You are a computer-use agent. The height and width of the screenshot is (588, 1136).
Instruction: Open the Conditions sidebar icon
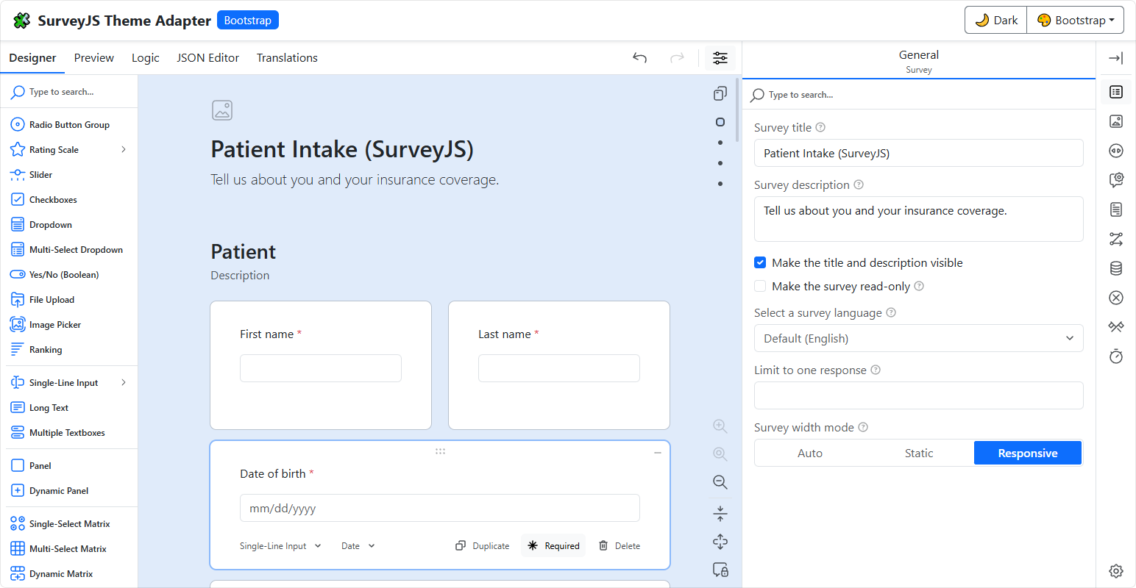(x=1116, y=239)
